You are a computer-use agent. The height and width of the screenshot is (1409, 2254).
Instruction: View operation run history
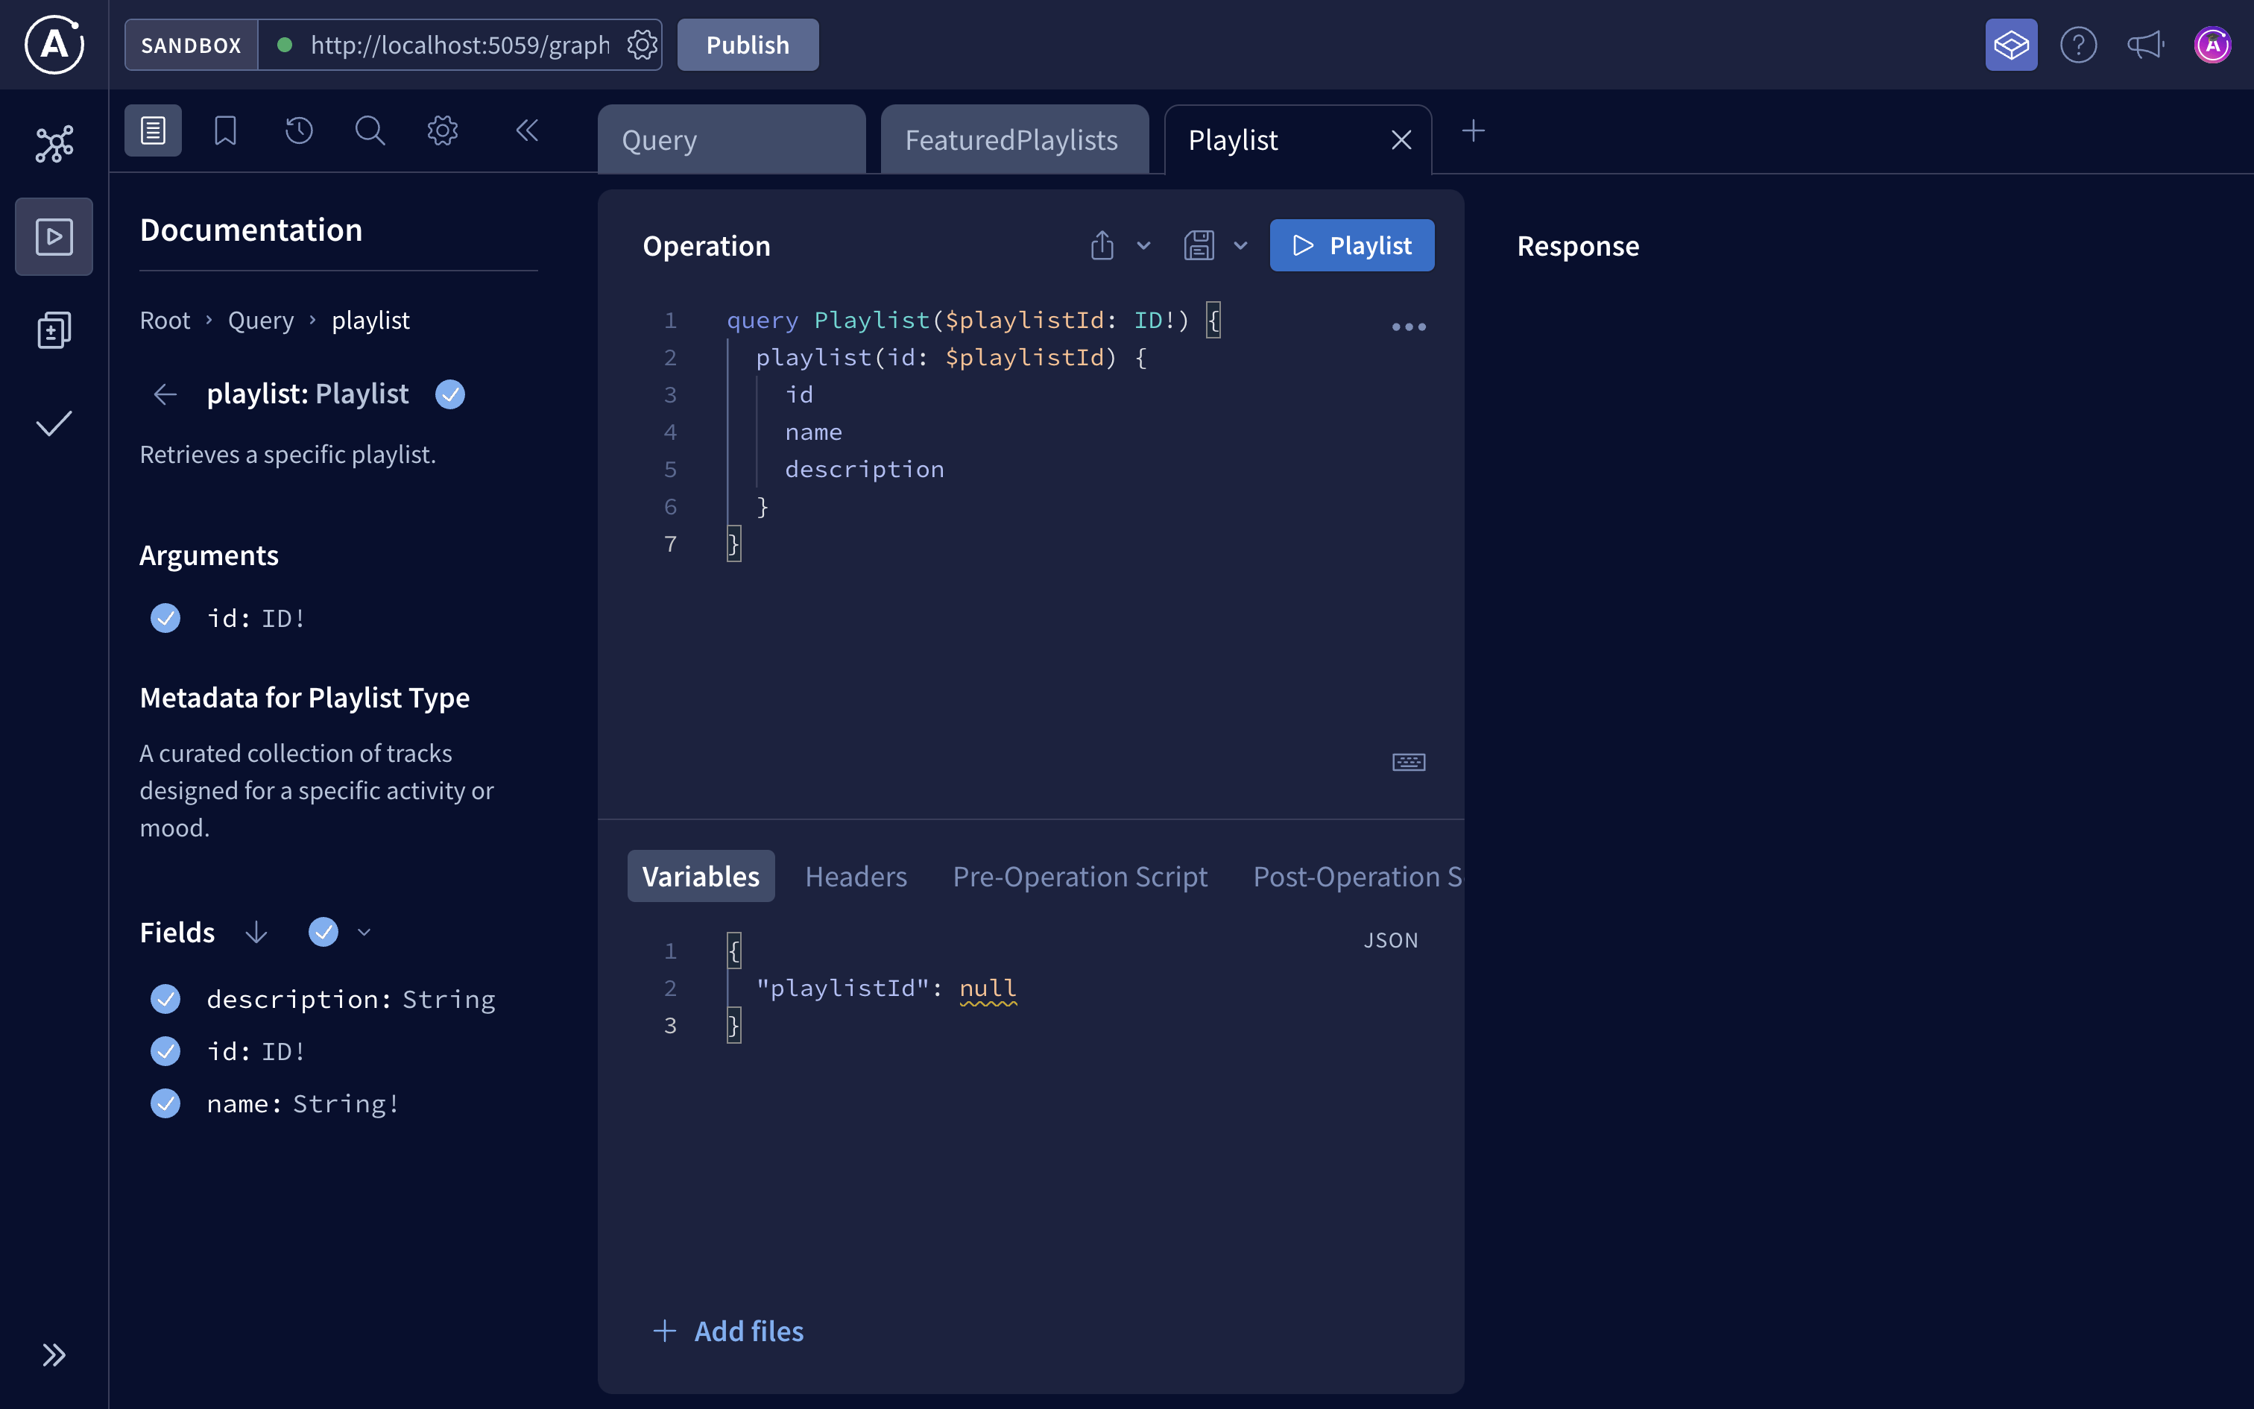[x=297, y=130]
